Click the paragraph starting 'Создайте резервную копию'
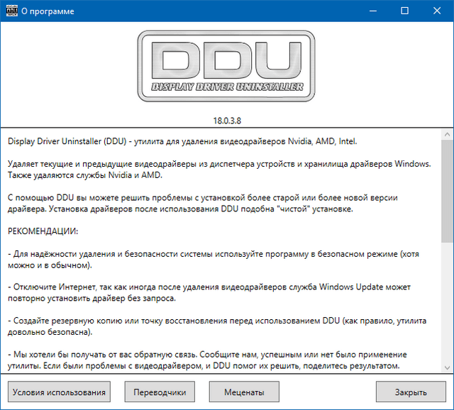Image resolution: width=454 pixels, height=410 pixels. (217, 326)
